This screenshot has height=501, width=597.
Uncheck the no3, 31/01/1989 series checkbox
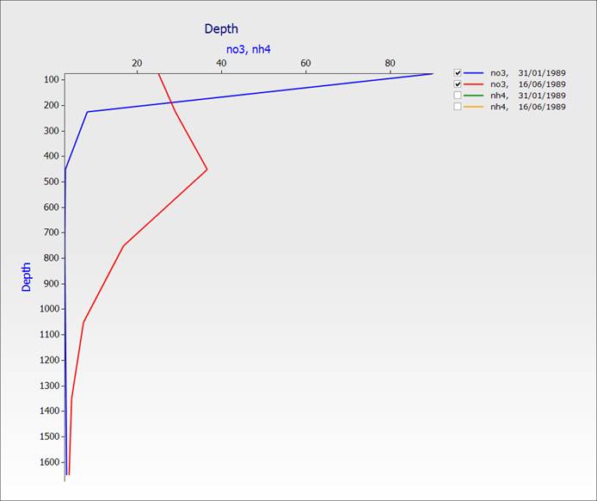(x=458, y=73)
